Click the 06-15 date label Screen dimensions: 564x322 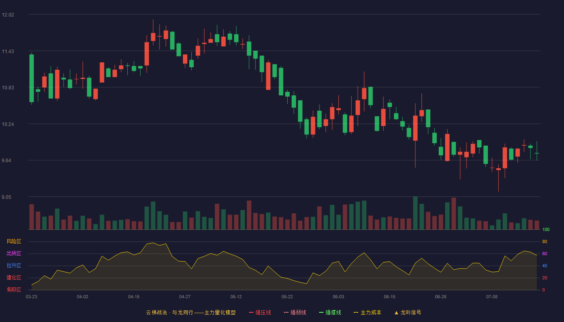coord(390,297)
